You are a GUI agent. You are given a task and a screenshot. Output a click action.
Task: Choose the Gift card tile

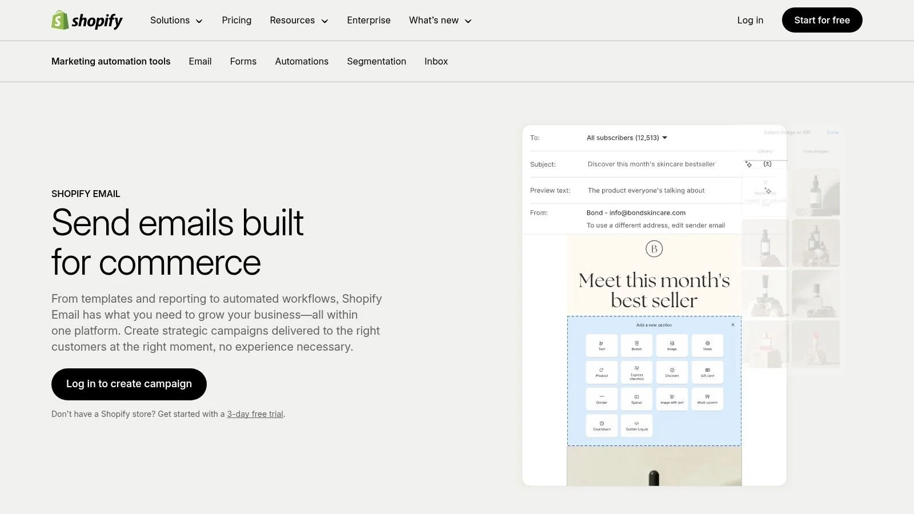click(x=707, y=372)
